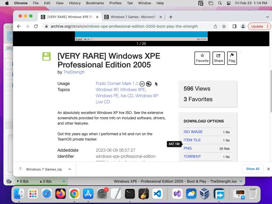Open the History menu
272x204 pixels.
pos(75,3)
